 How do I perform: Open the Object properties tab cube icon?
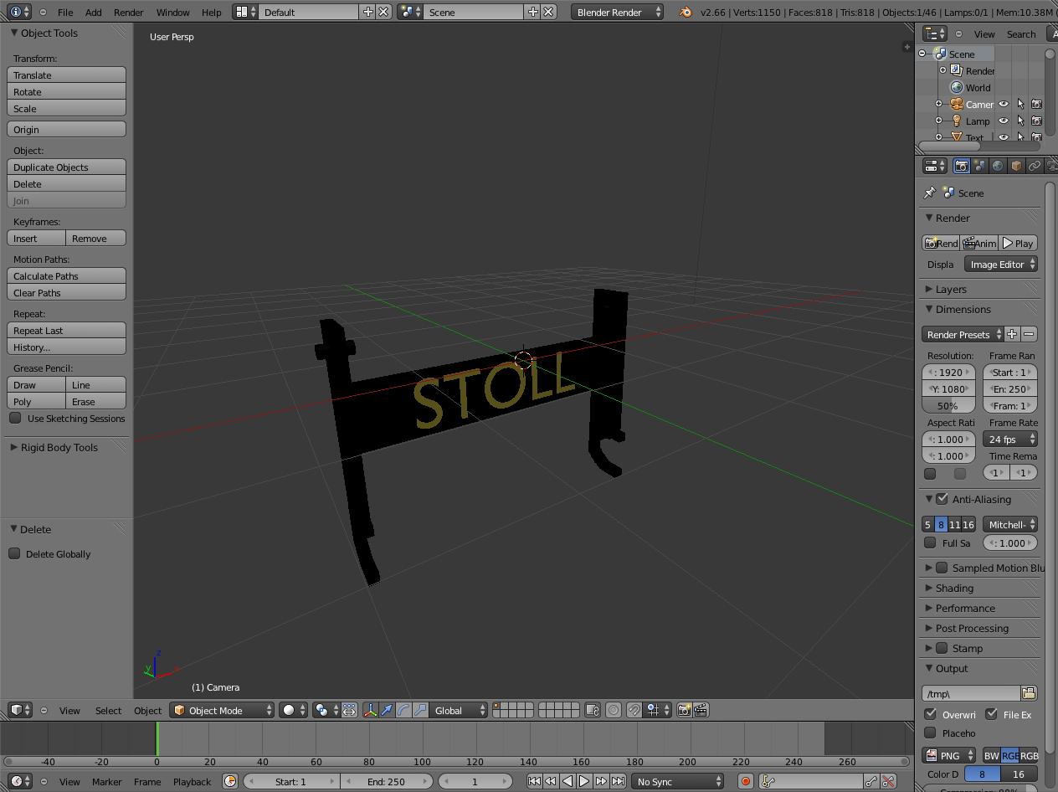tap(1016, 166)
